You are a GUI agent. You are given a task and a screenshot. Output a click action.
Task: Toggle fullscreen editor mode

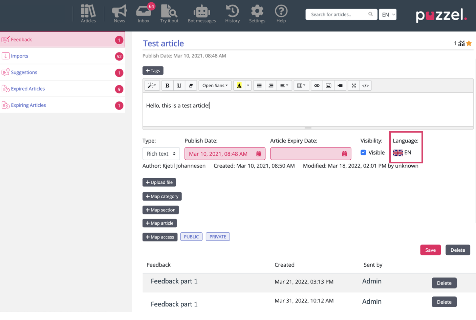(354, 86)
